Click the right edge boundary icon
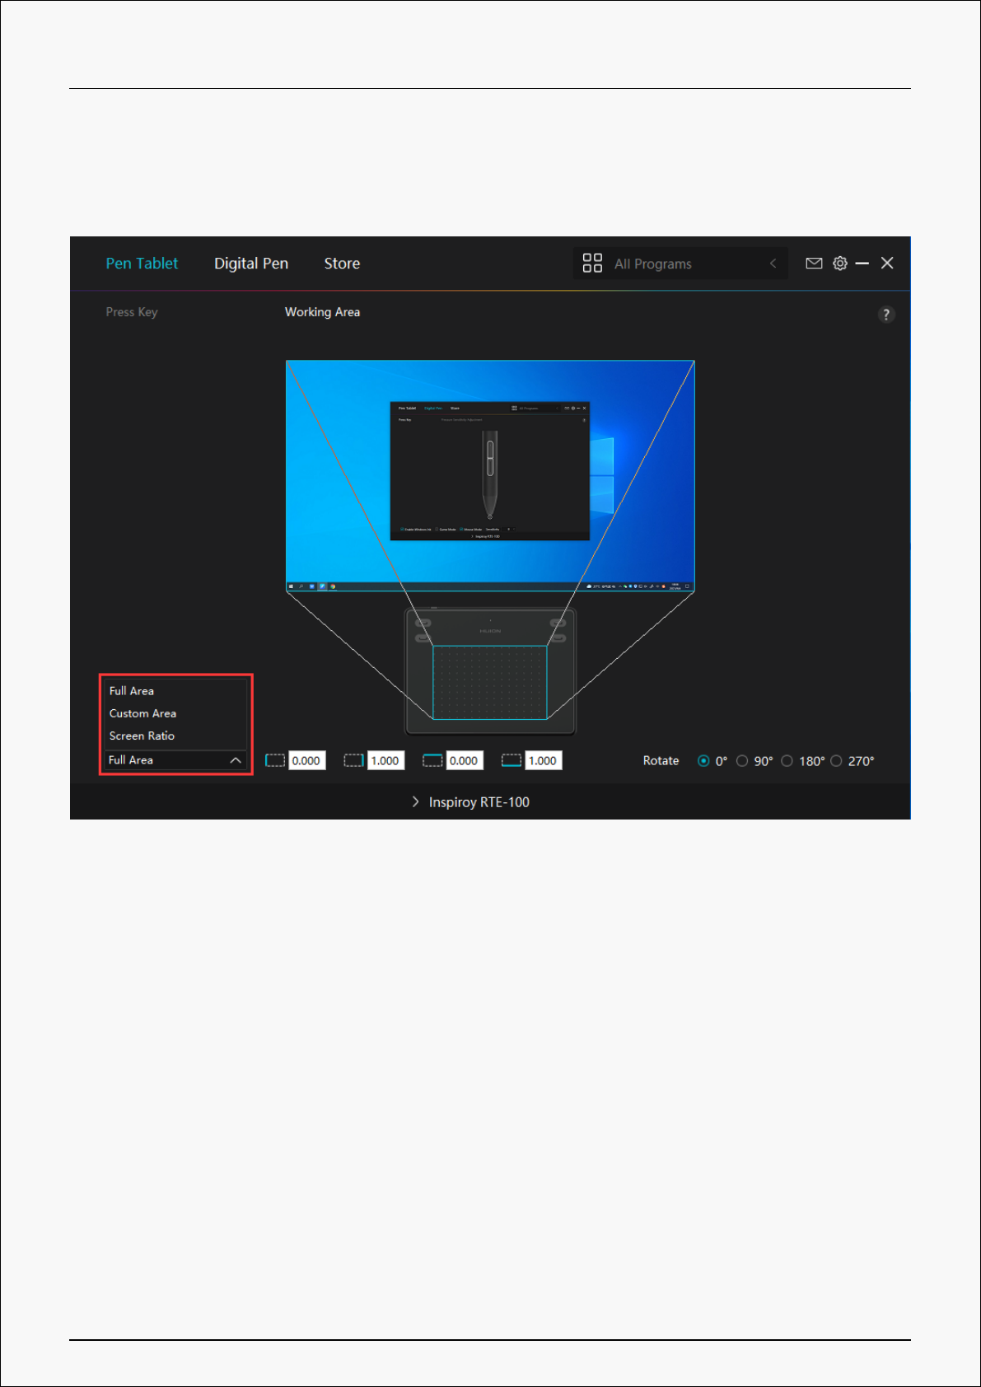Image resolution: width=981 pixels, height=1387 pixels. click(x=353, y=760)
